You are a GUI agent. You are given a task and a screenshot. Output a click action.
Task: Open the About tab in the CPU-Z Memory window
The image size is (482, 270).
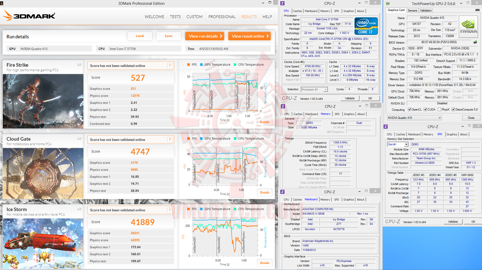tap(361, 114)
